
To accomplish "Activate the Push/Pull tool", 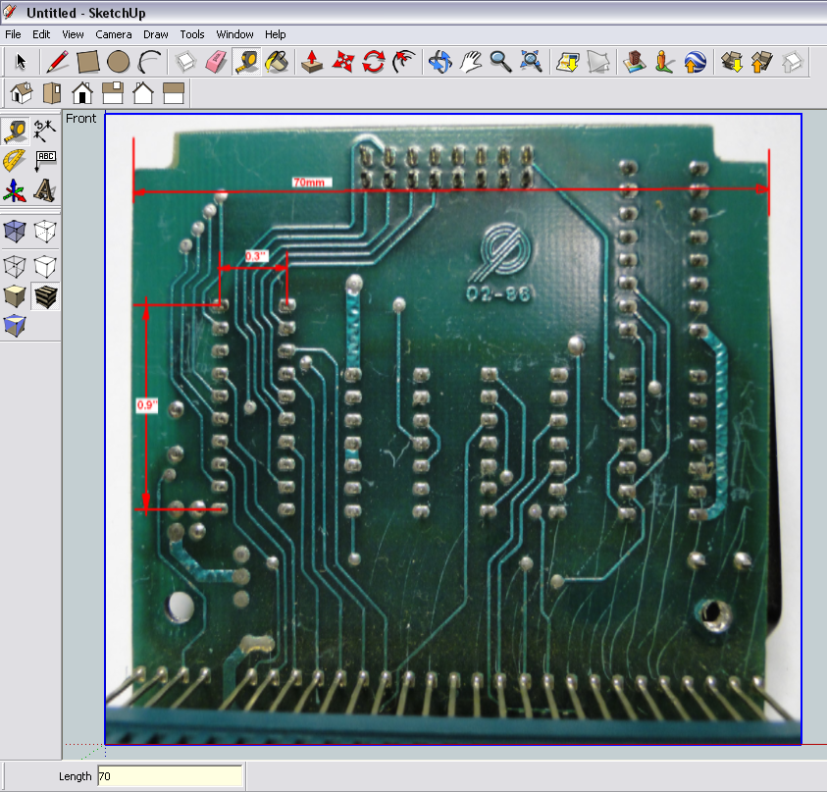I will (312, 62).
